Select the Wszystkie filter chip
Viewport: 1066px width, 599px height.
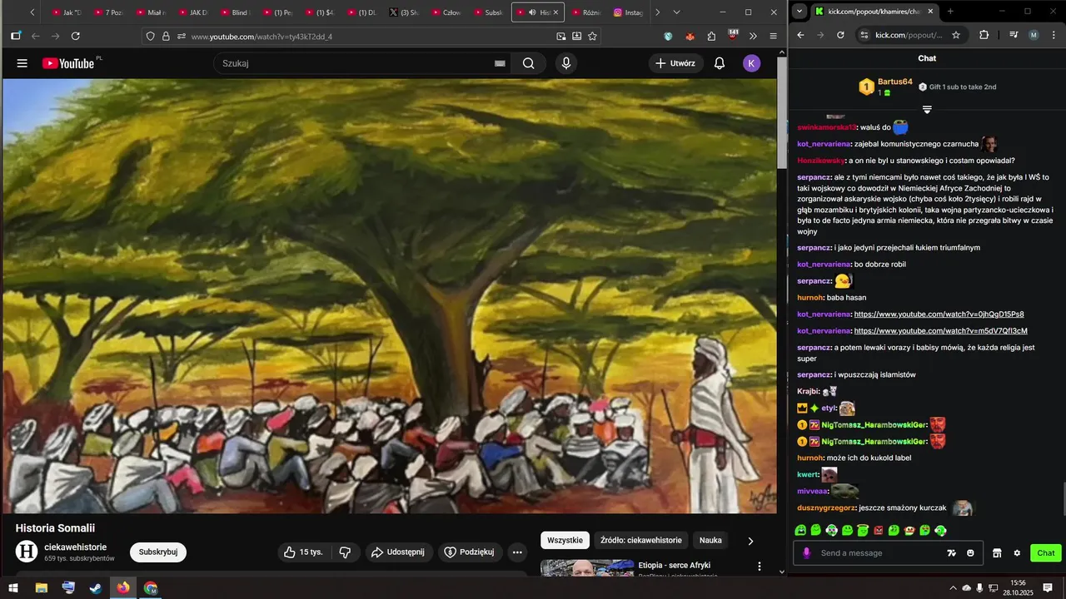(565, 541)
